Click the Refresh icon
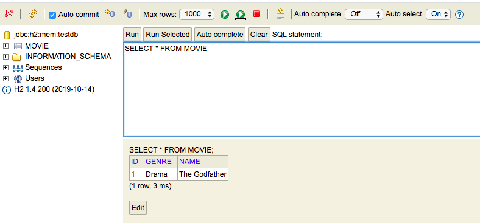The width and height of the screenshot is (480, 223). pos(33,14)
